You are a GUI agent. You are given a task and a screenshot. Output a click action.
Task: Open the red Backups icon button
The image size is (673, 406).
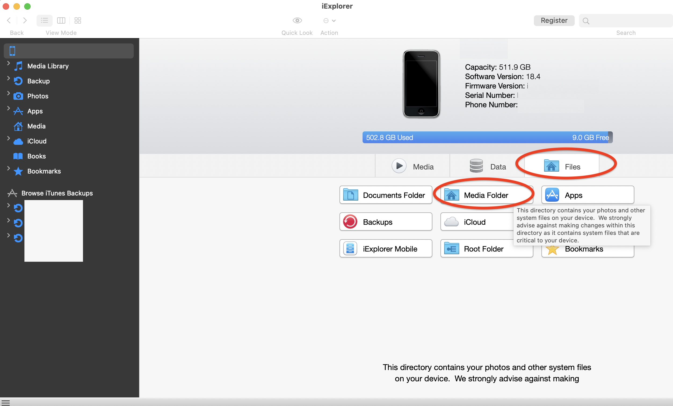coord(350,222)
